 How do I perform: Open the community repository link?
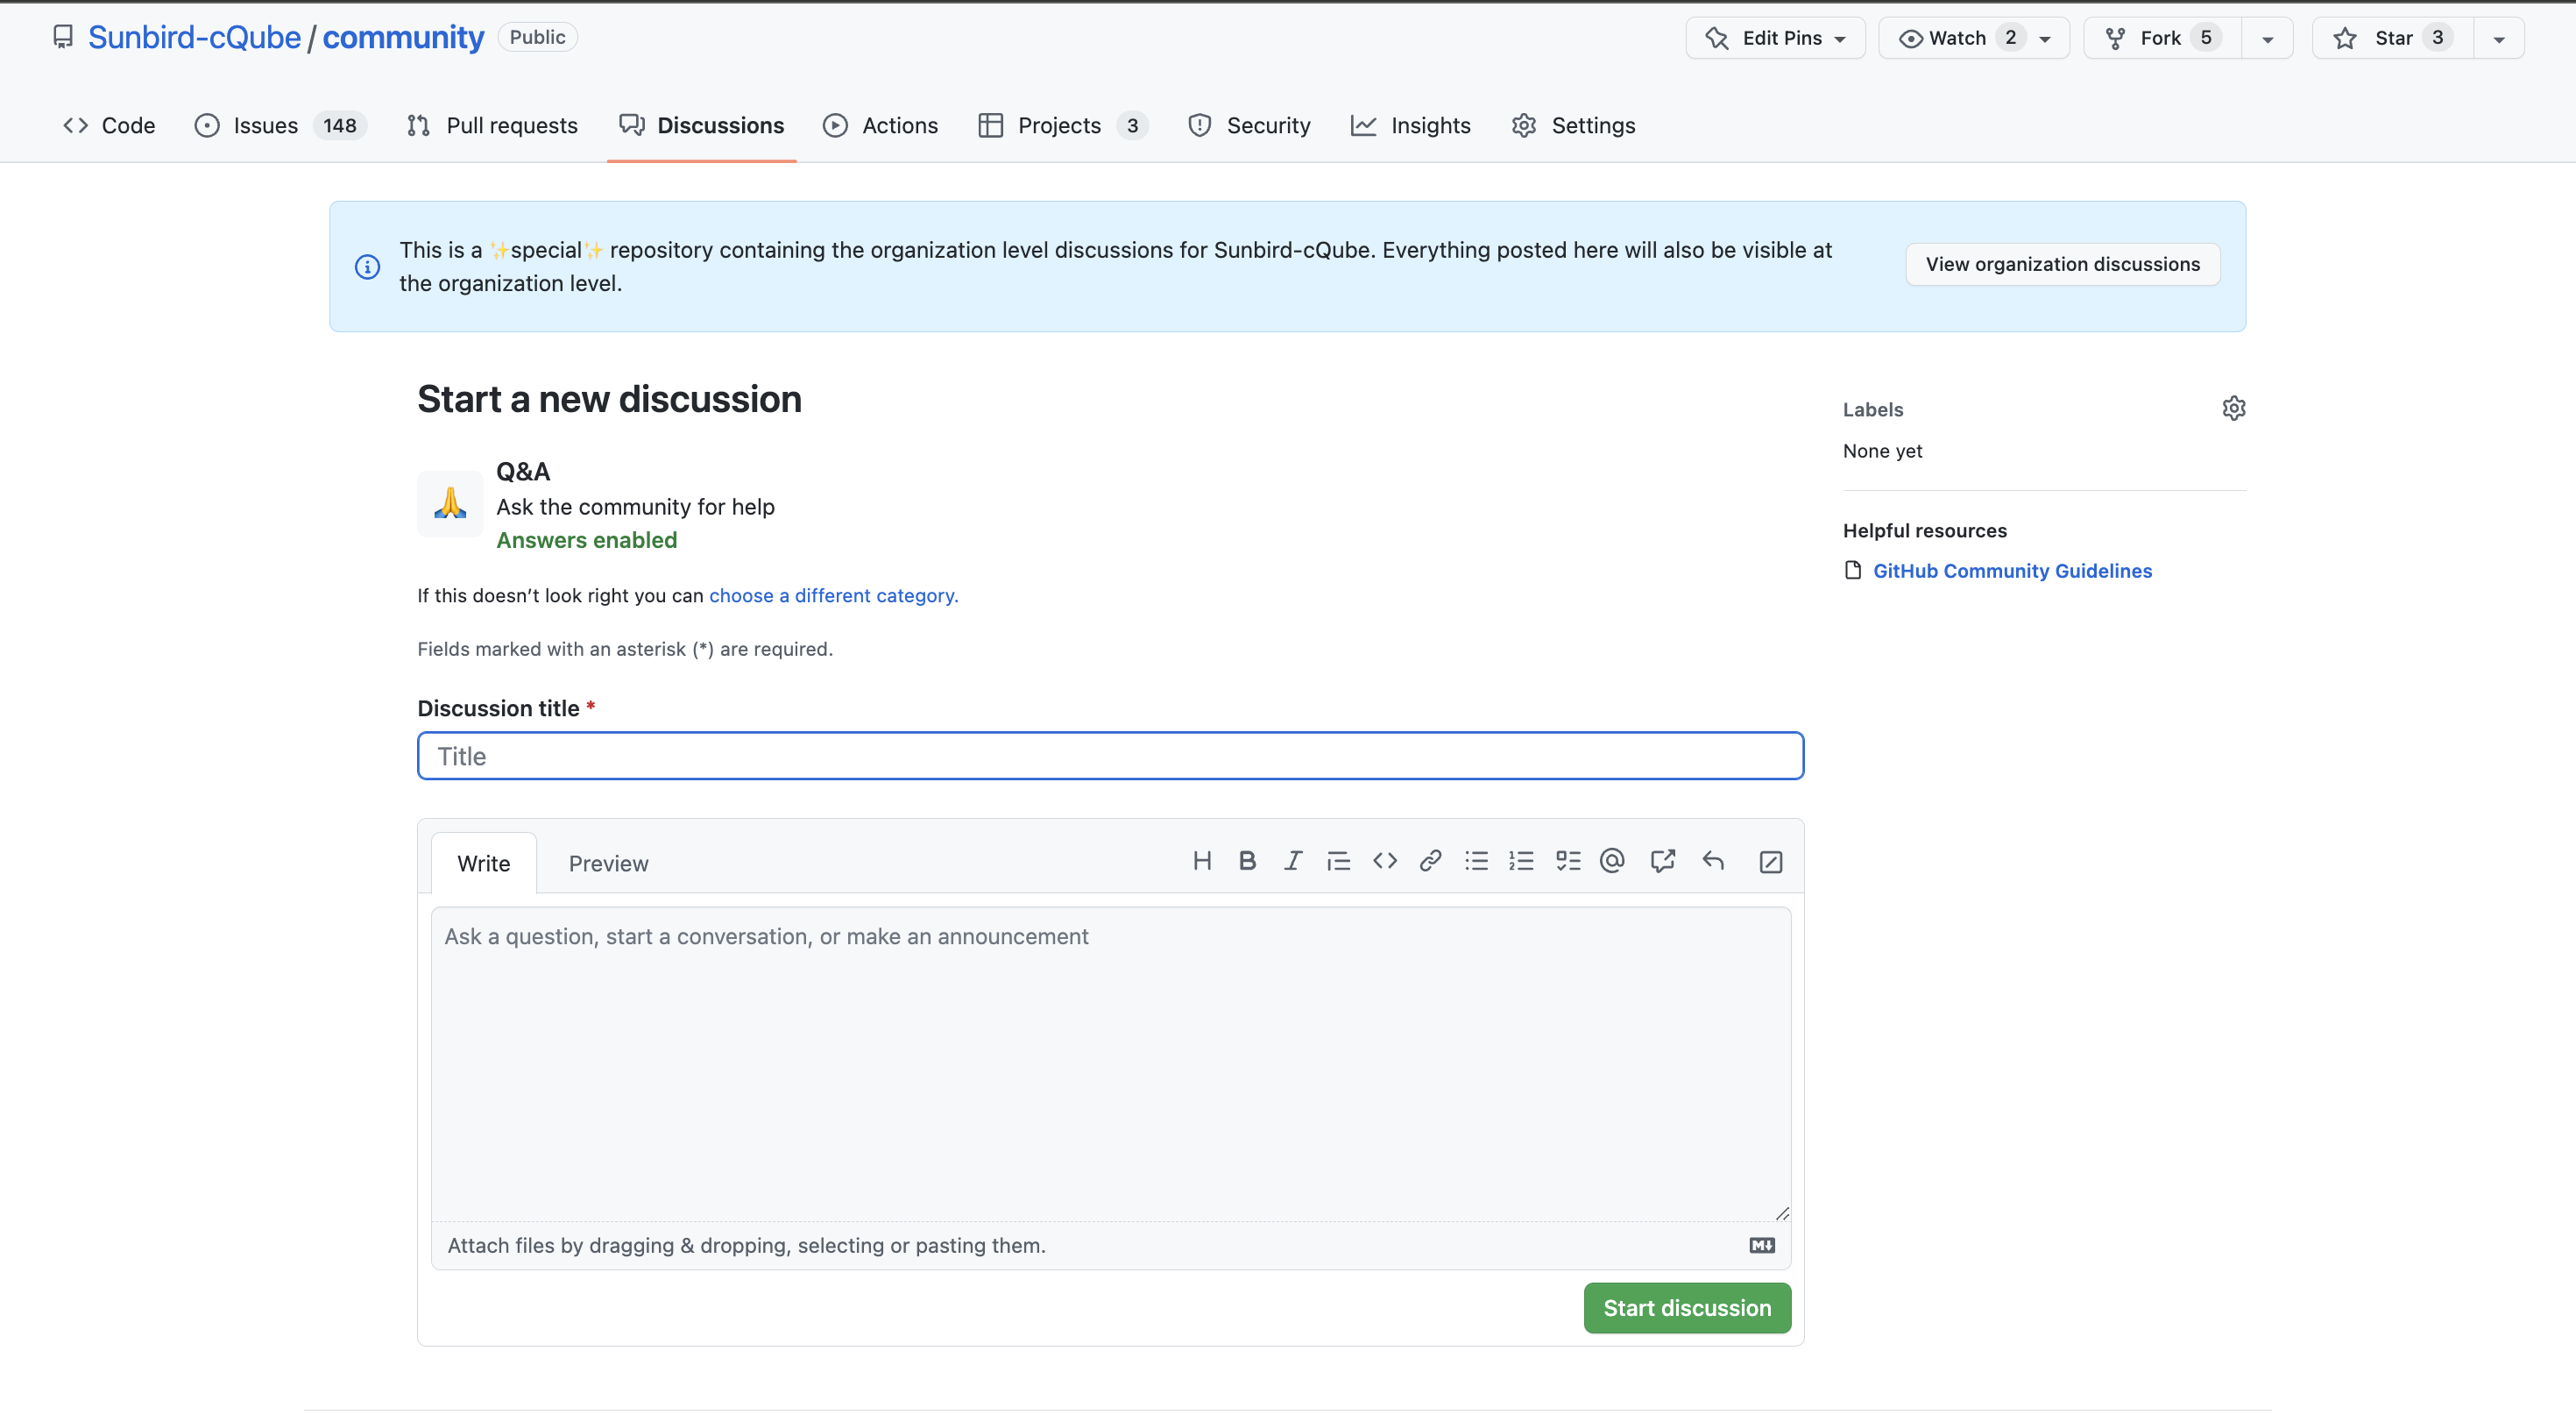tap(403, 37)
